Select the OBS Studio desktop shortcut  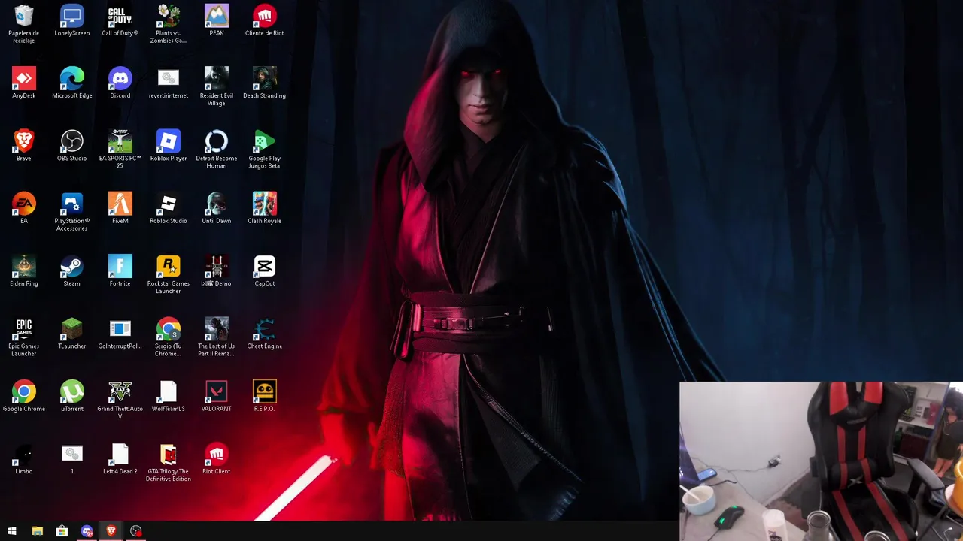(x=71, y=141)
